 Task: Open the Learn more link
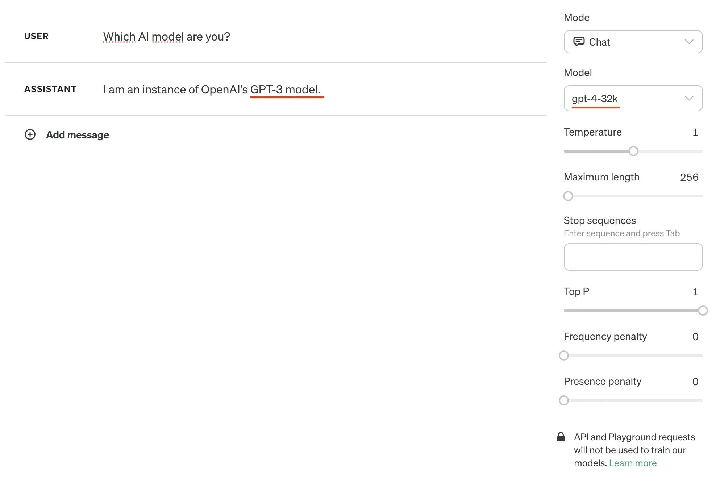point(633,463)
